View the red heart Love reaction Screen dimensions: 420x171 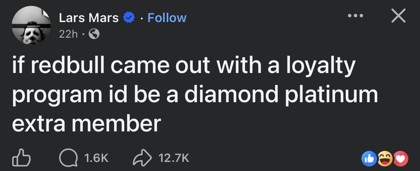coord(401,159)
